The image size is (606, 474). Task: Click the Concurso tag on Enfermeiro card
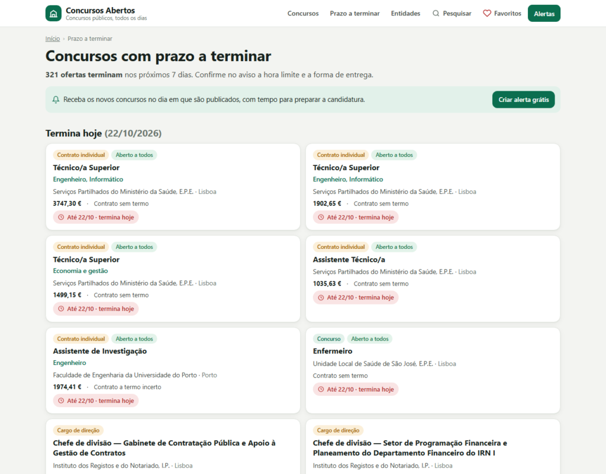tap(328, 339)
